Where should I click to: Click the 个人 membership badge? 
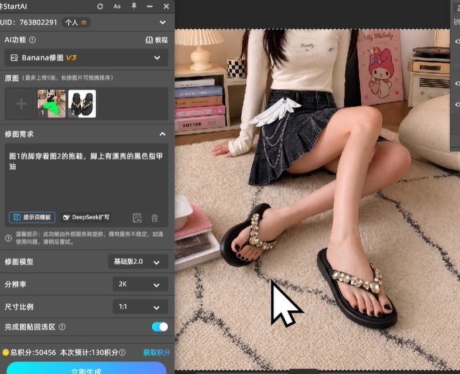click(75, 22)
